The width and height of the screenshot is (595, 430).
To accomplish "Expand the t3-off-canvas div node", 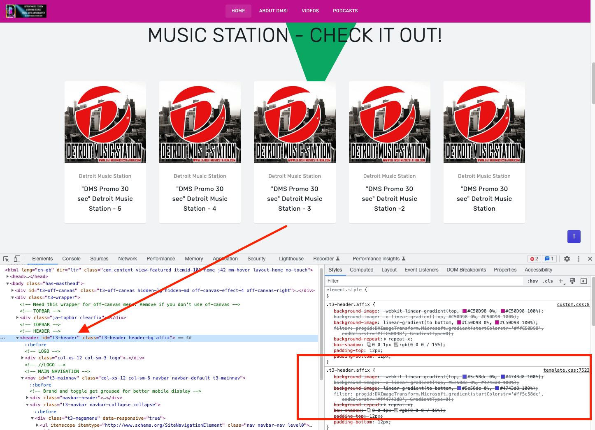I will 12,290.
